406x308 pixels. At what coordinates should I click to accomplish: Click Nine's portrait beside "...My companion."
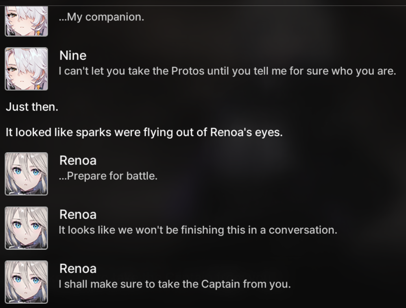tap(26, 22)
